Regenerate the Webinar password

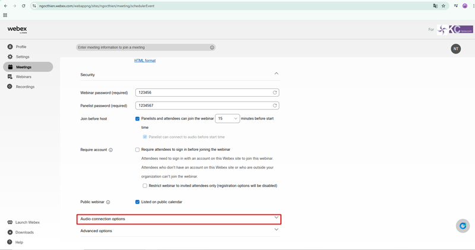(x=275, y=93)
